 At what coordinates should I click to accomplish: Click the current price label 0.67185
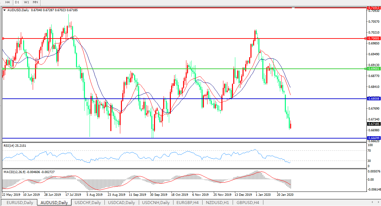pyautogui.click(x=374, y=124)
